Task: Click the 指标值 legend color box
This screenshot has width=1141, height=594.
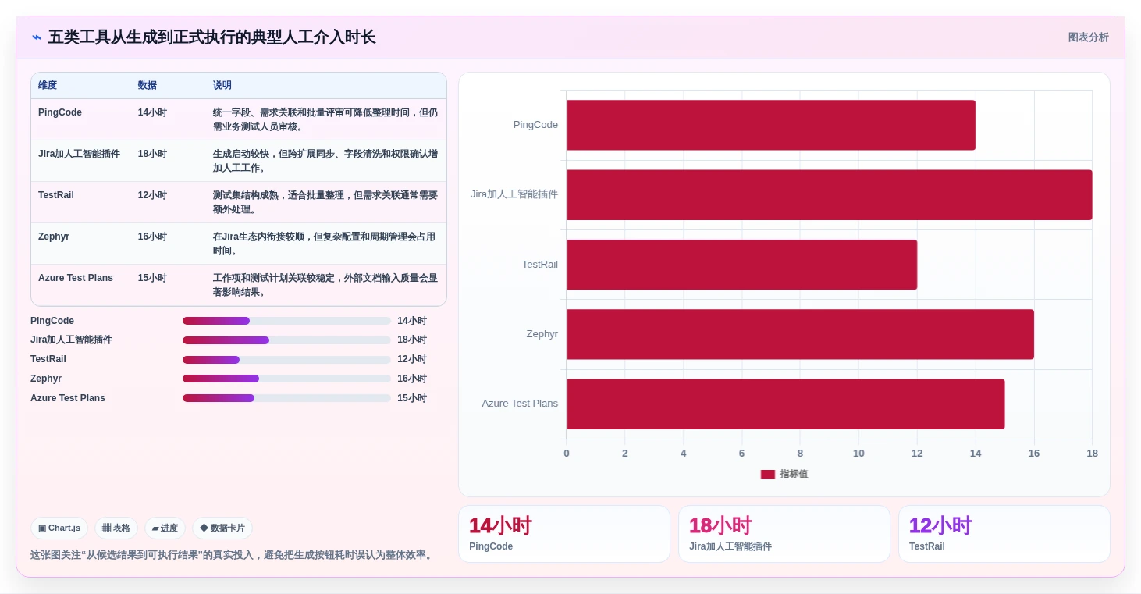Action: (767, 474)
